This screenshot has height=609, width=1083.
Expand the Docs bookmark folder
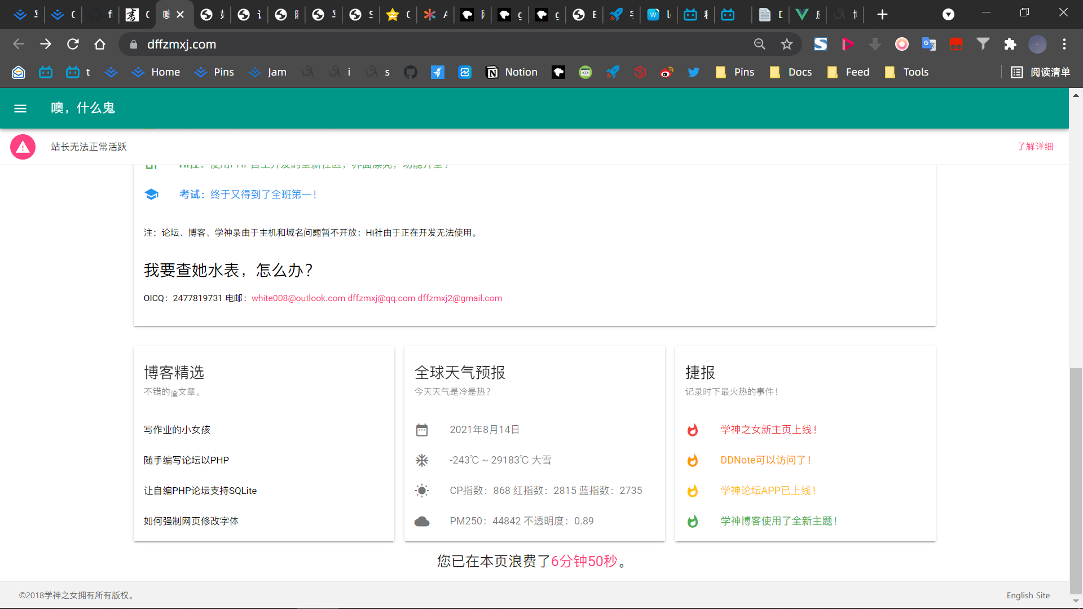(791, 72)
